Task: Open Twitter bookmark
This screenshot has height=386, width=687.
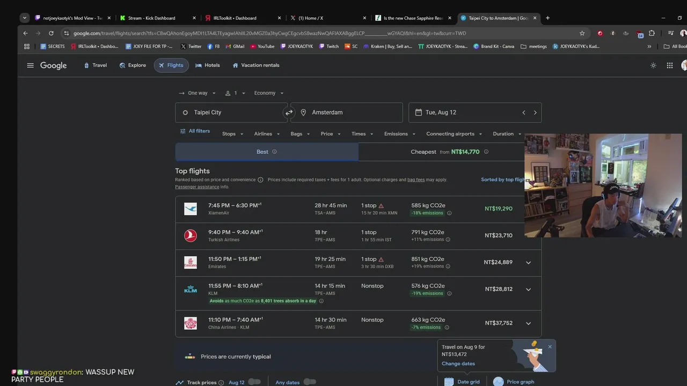Action: (191, 47)
